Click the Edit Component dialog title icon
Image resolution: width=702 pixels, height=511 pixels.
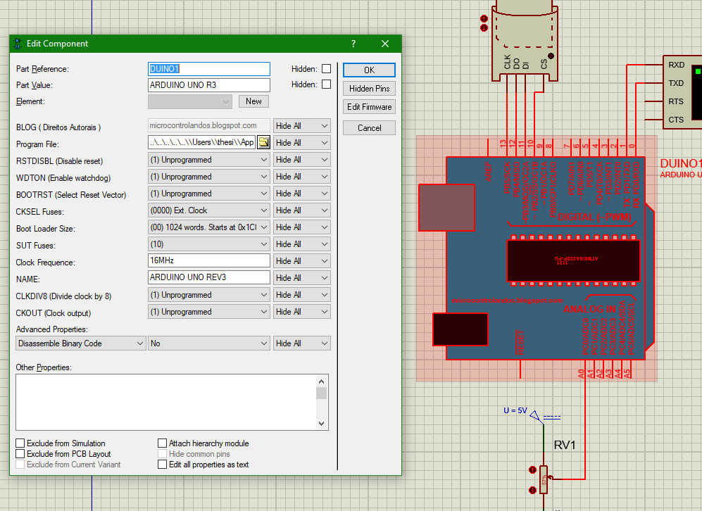[x=18, y=44]
